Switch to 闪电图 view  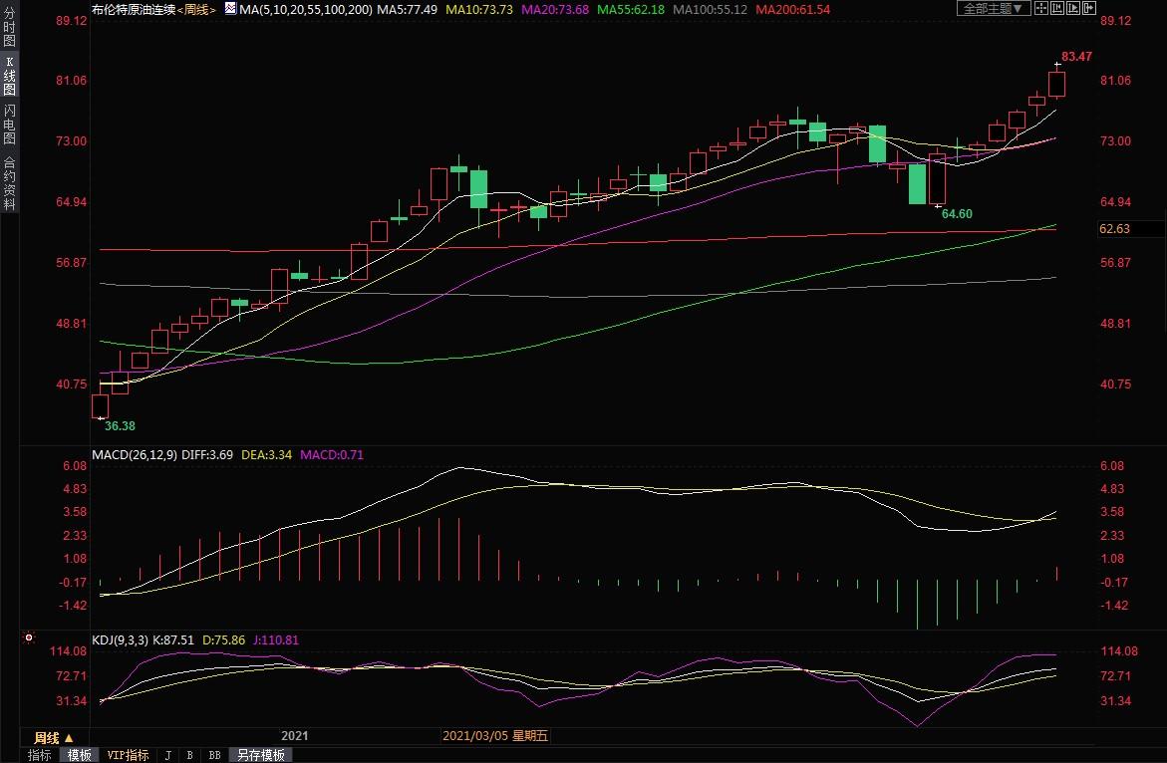(x=9, y=124)
